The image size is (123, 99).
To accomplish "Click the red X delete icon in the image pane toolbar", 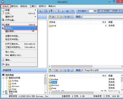I will [53, 17].
